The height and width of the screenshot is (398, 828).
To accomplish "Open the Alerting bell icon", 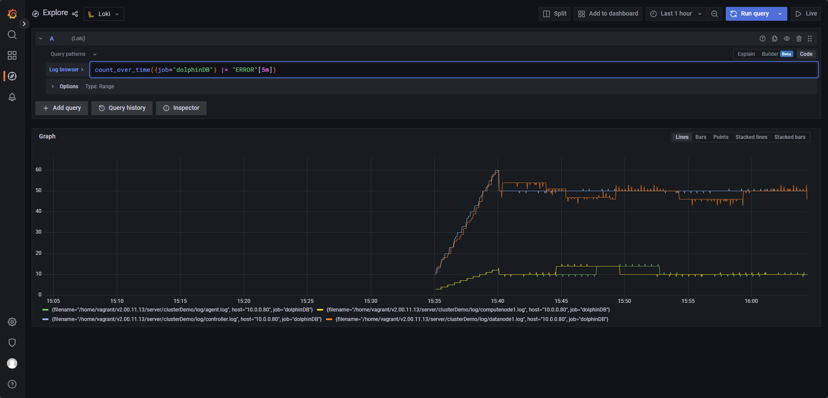I will click(12, 97).
